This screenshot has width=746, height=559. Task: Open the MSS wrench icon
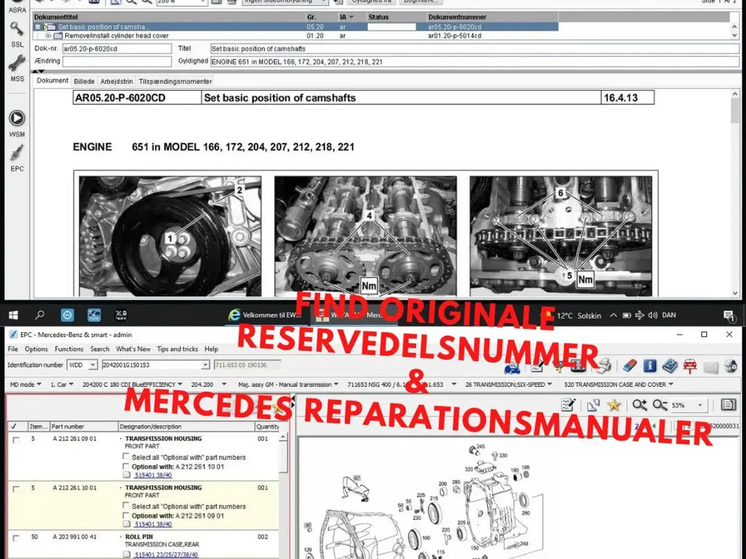click(x=17, y=63)
